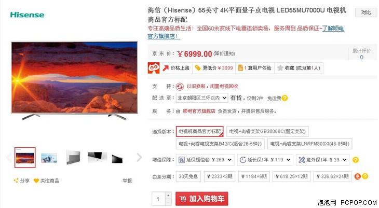
Task: Expand the accident protection ¥29 dropdown
Action: pyautogui.click(x=322, y=160)
